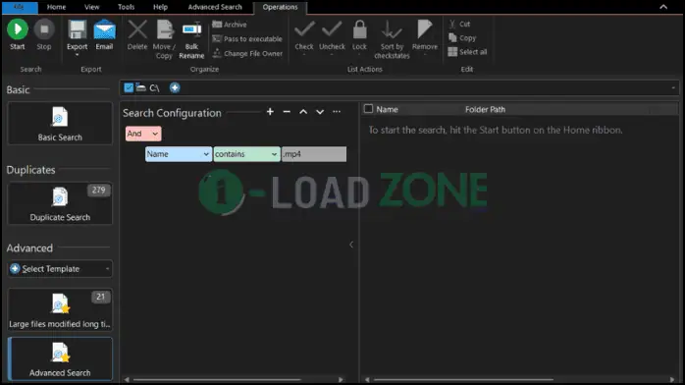Choose the Move / Copy icon
This screenshot has width=685, height=385.
(165, 29)
